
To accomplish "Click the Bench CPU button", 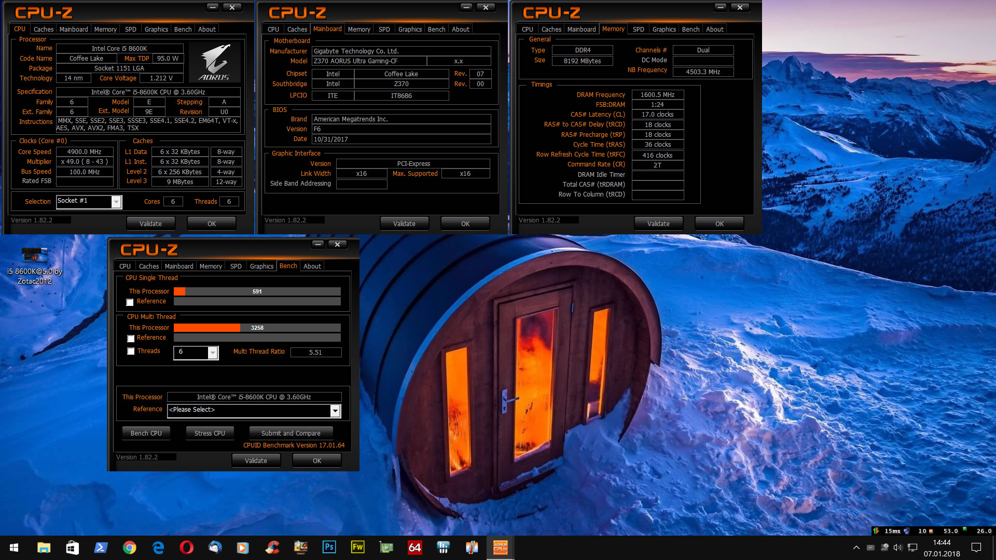I will tap(146, 433).
